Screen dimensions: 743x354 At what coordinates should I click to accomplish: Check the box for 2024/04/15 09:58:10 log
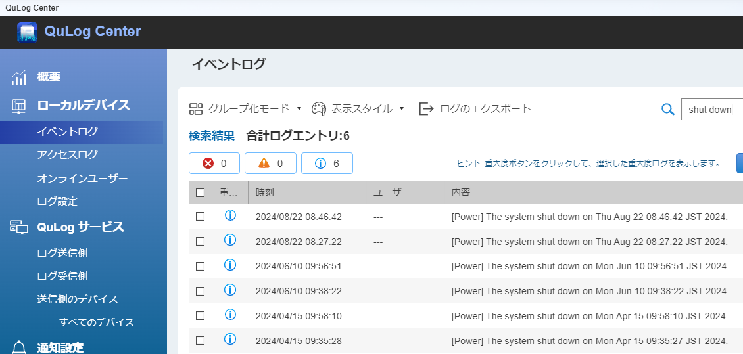[x=200, y=316]
